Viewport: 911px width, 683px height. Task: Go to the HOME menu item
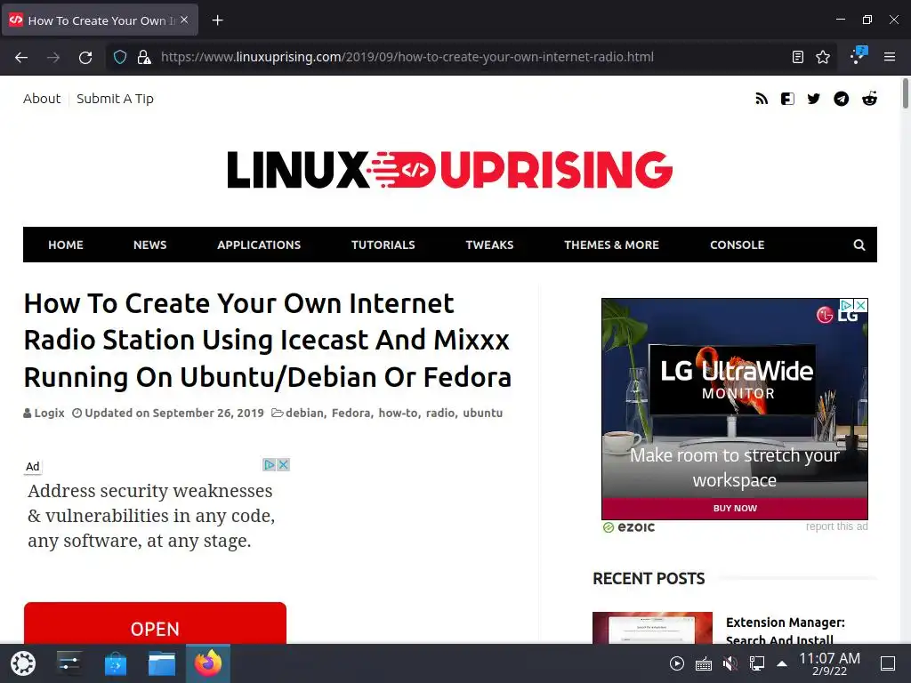pos(66,245)
